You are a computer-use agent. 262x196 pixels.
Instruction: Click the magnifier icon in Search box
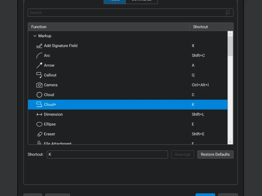(x=228, y=12)
